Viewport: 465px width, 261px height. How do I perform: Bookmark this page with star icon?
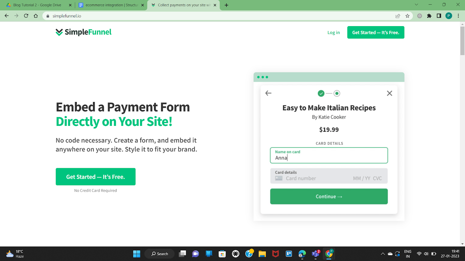point(407,16)
